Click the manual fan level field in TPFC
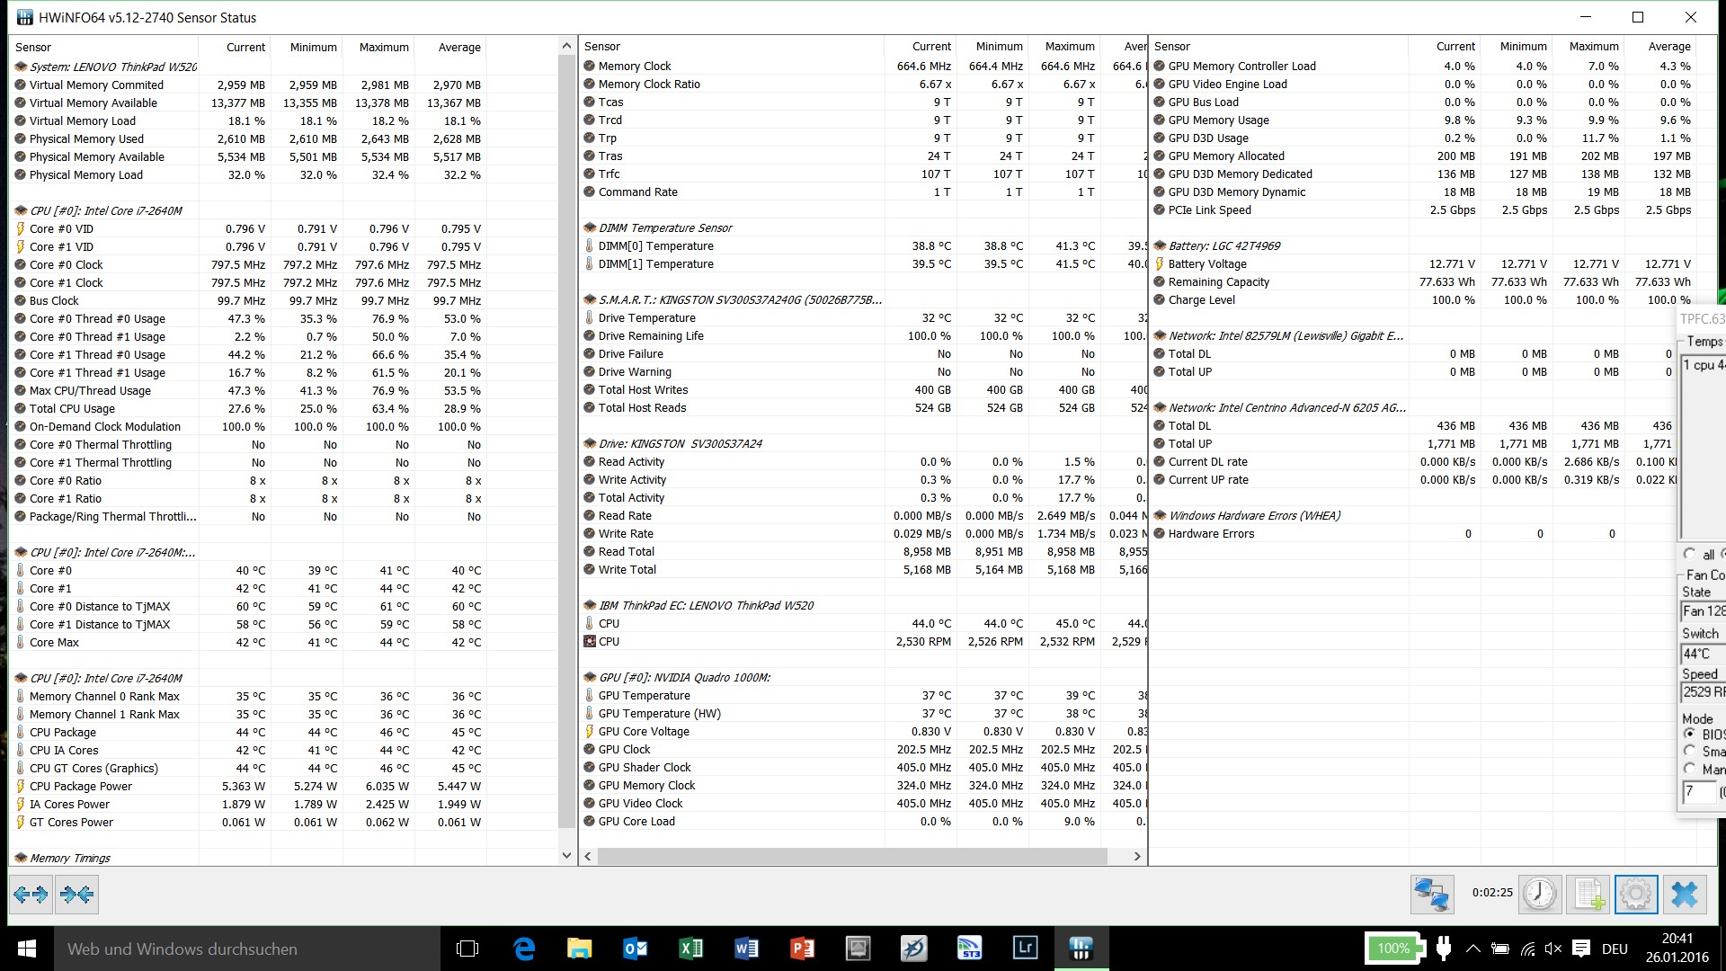This screenshot has width=1726, height=971. pos(1699,792)
